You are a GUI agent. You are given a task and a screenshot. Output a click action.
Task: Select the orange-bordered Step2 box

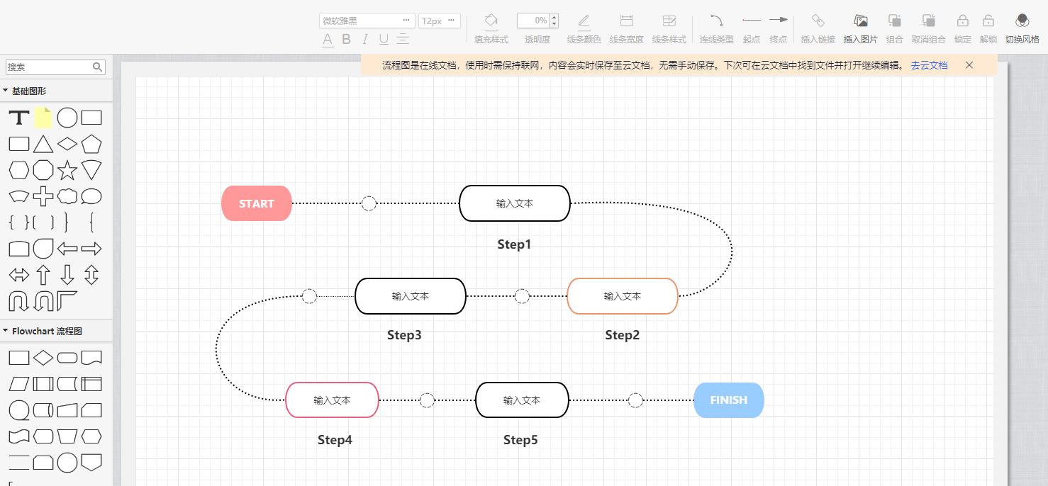pos(623,296)
